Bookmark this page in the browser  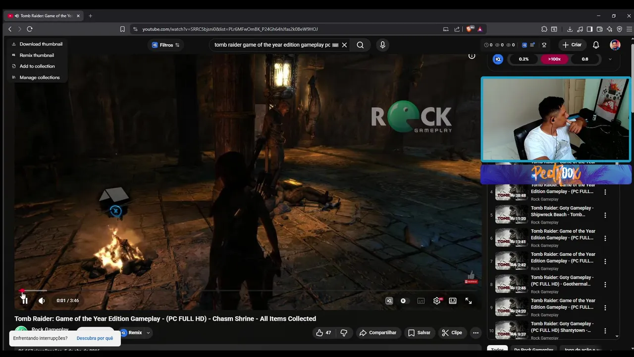tap(122, 29)
